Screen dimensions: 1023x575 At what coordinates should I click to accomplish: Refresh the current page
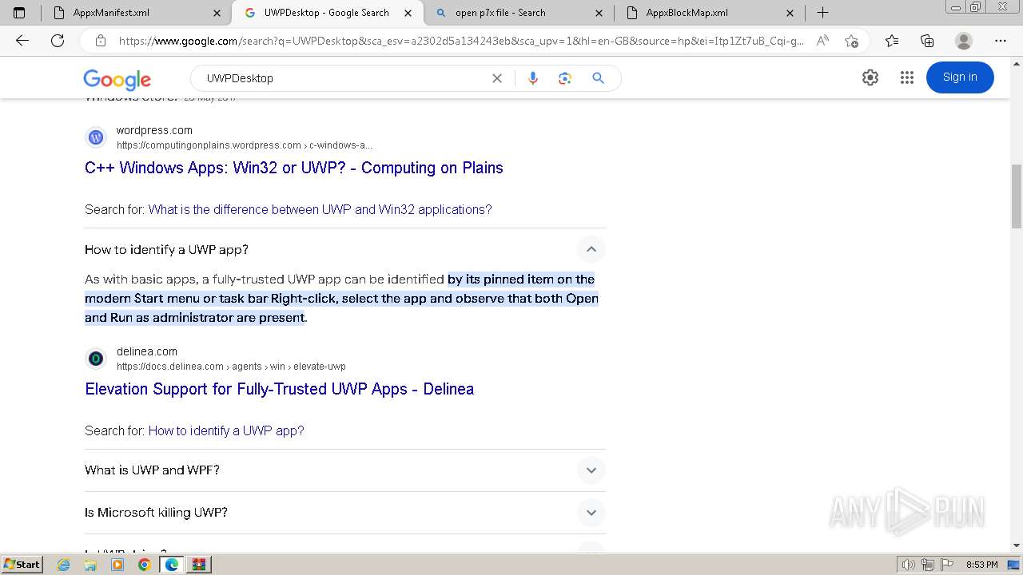[58, 41]
